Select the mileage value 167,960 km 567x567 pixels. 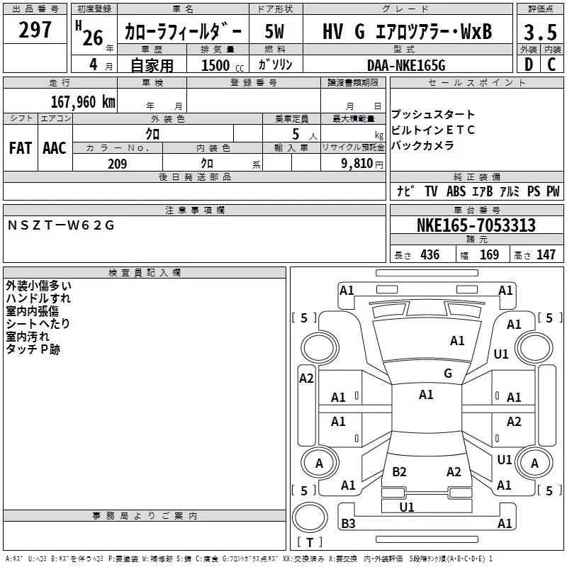(83, 101)
